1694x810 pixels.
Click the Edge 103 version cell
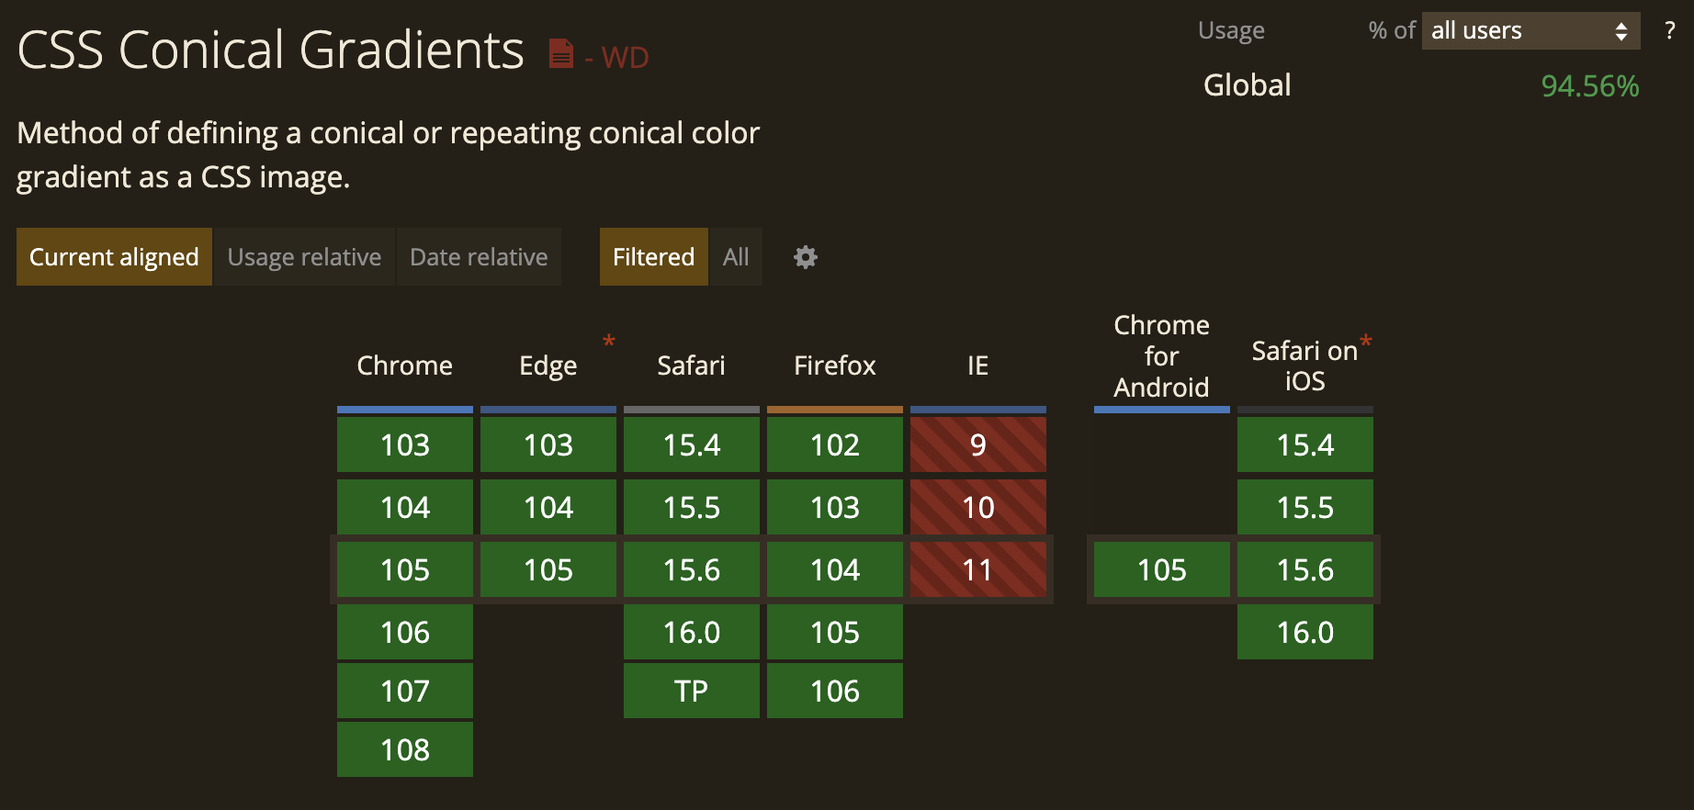548,444
